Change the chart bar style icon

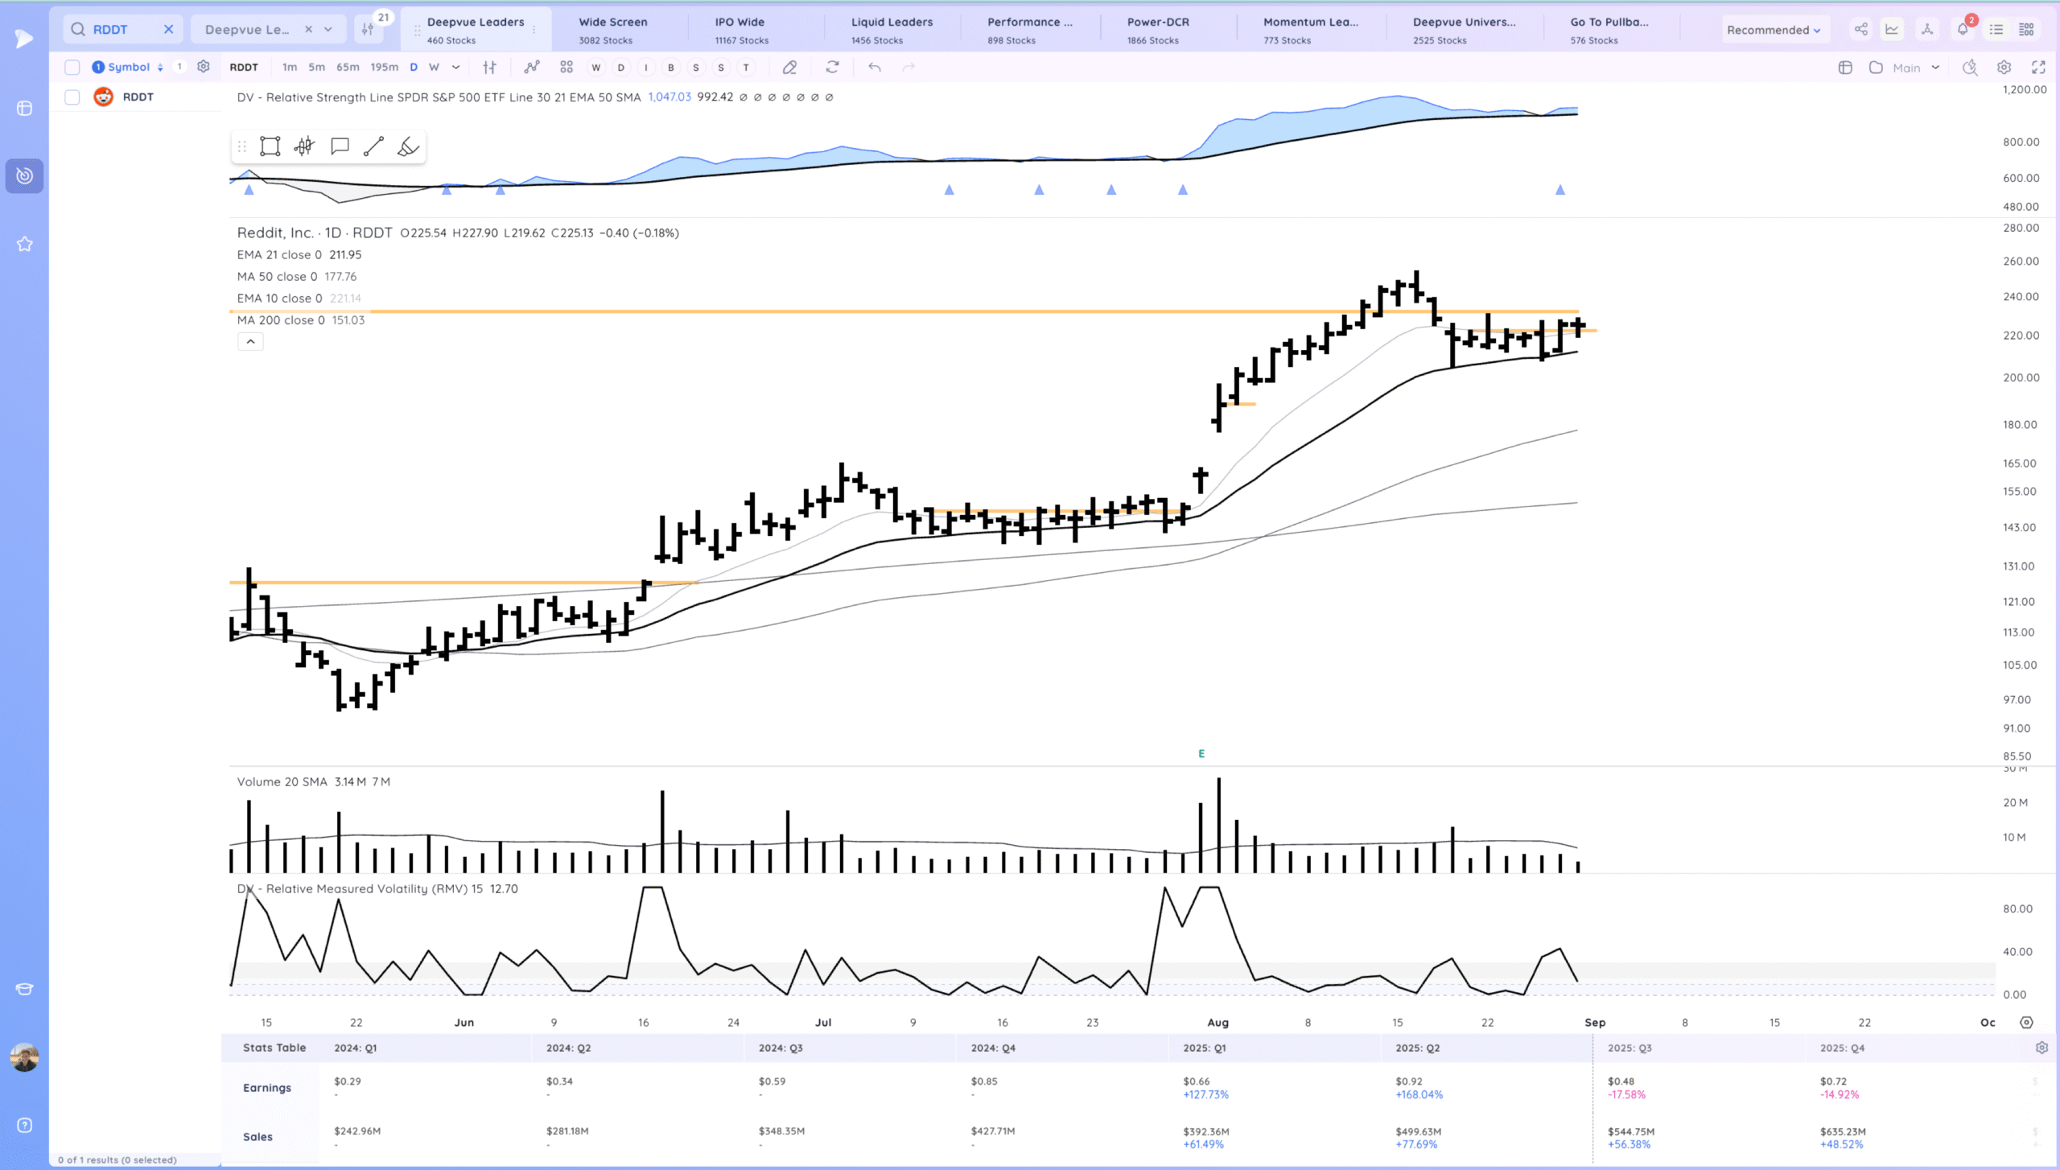click(489, 68)
